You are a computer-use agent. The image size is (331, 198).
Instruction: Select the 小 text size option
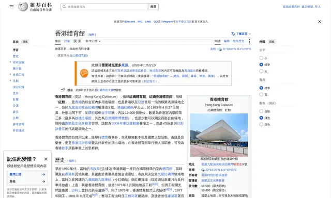261,58
